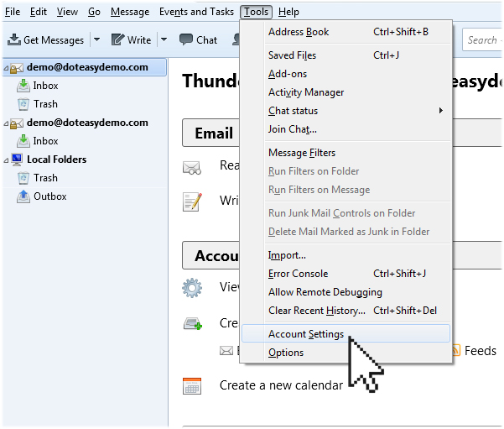This screenshot has height=429, width=504.
Task: Choose Saved Files menu entry
Action: click(x=346, y=55)
